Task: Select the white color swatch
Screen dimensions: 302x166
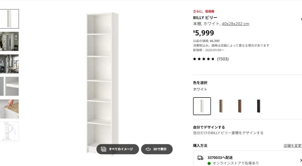Action: 202,106
